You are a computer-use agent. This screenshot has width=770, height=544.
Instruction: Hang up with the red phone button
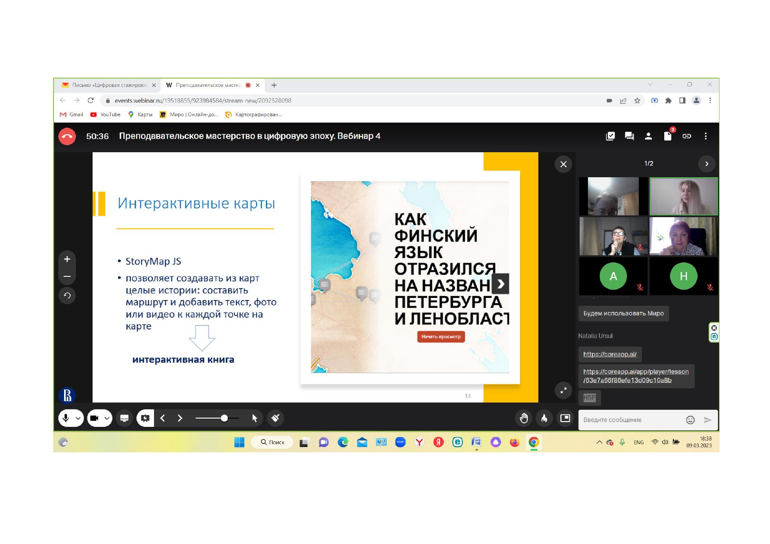click(x=67, y=136)
